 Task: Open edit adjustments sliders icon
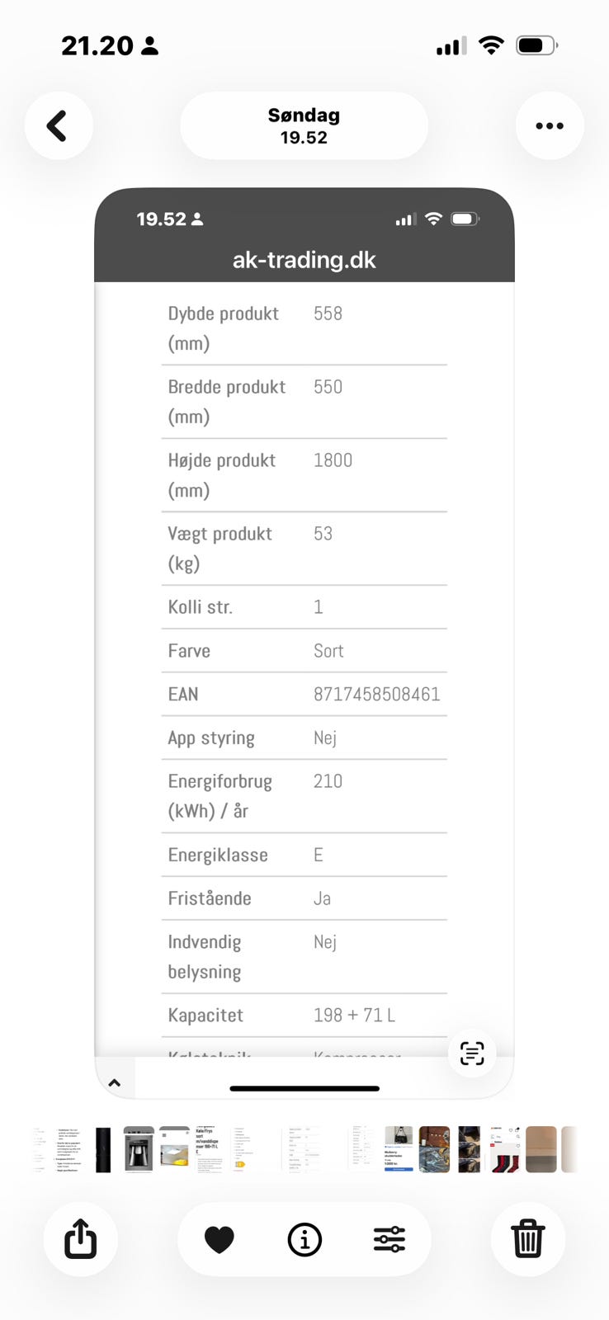pyautogui.click(x=389, y=1239)
